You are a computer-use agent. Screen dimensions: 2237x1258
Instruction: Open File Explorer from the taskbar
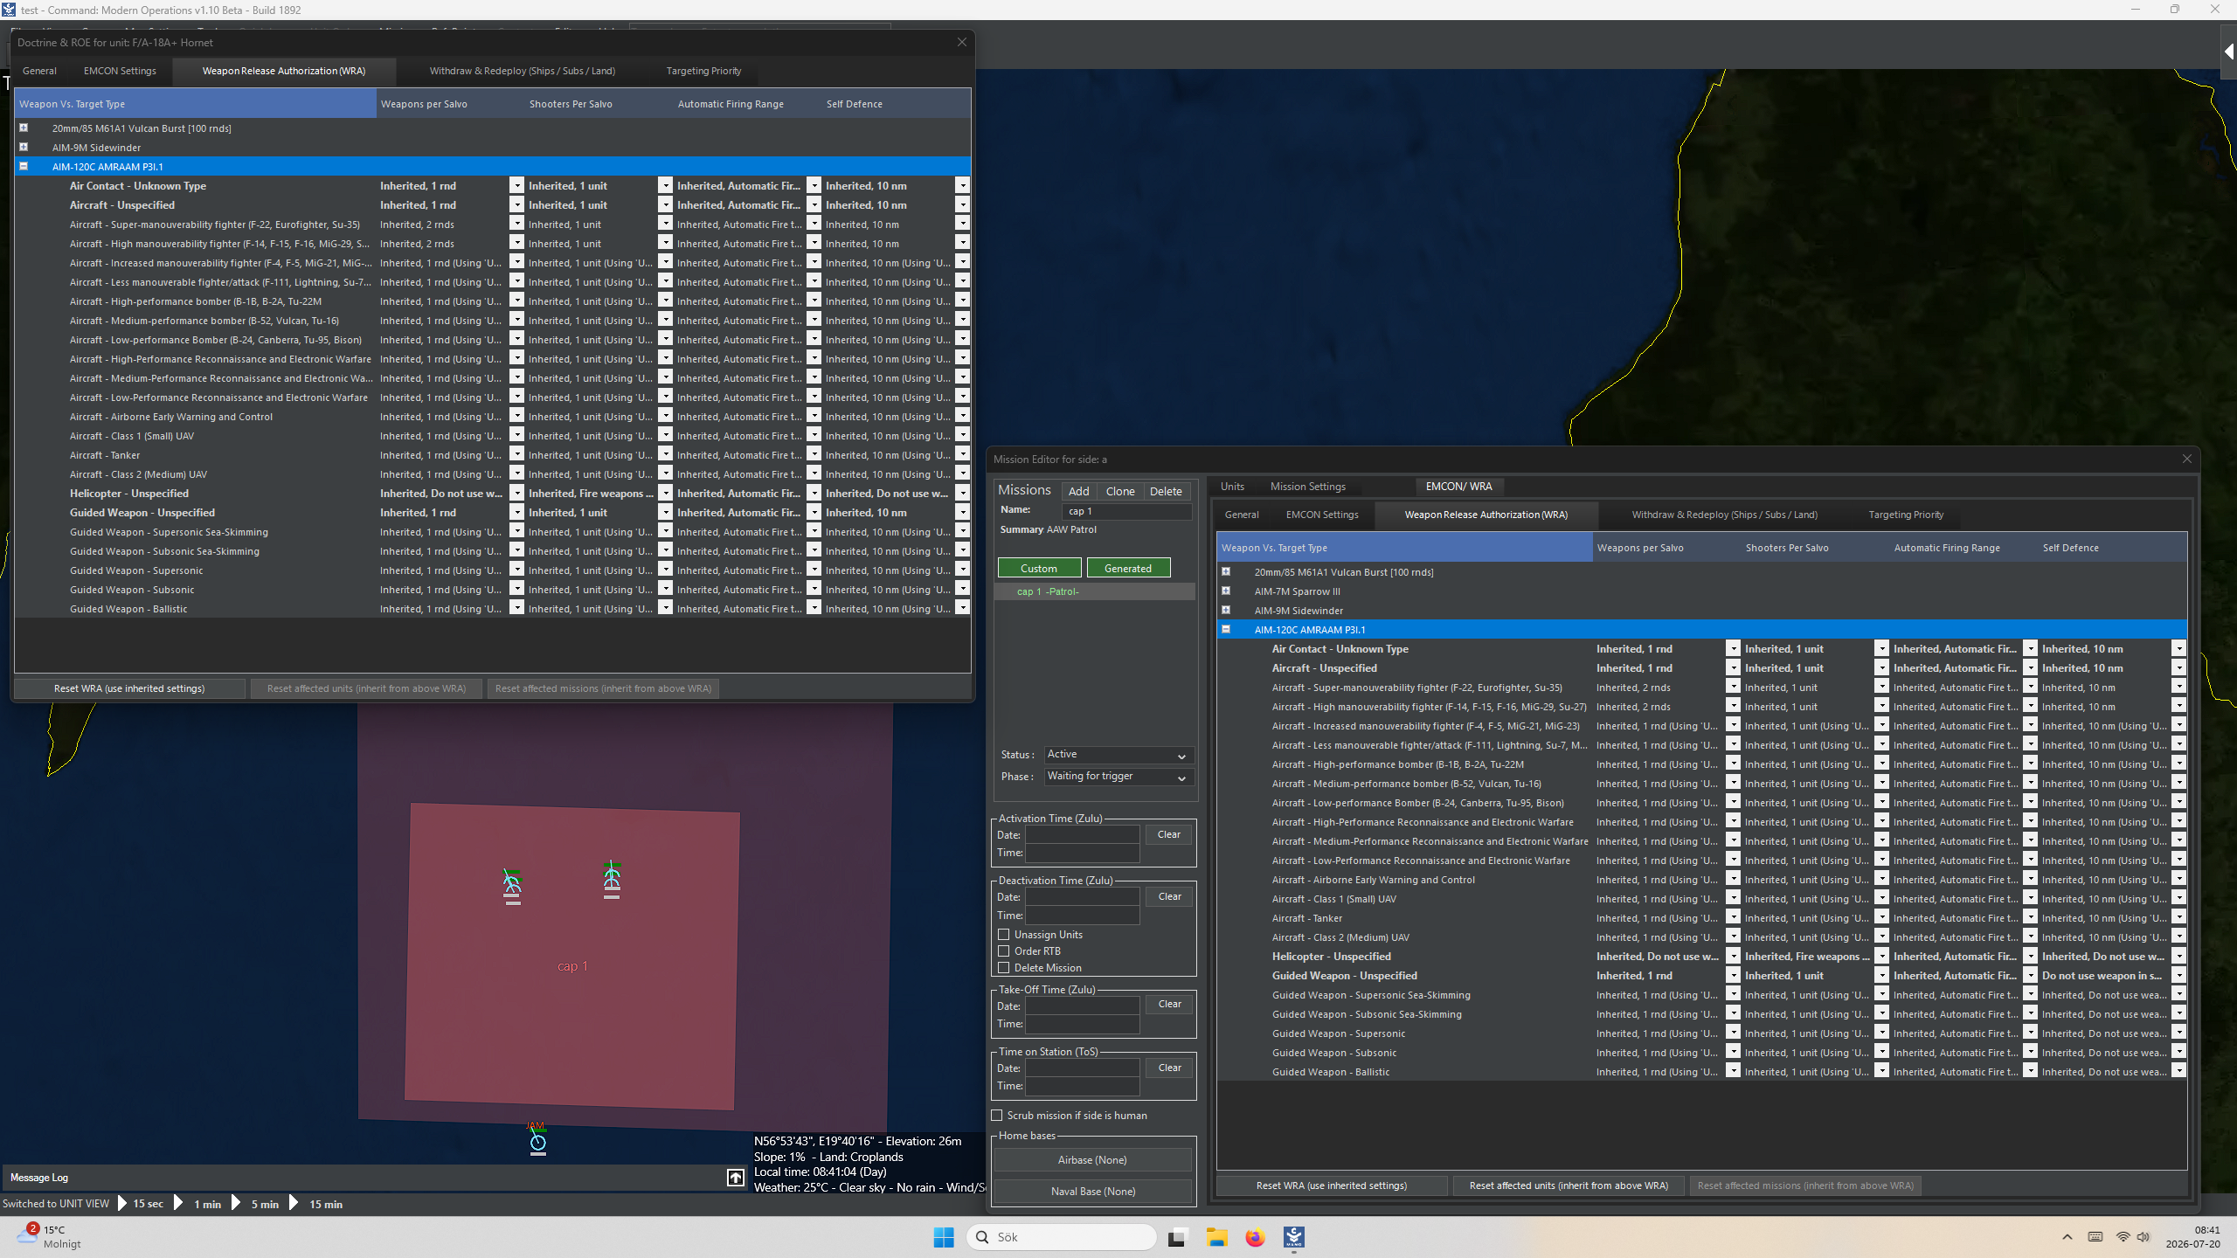coord(1216,1237)
